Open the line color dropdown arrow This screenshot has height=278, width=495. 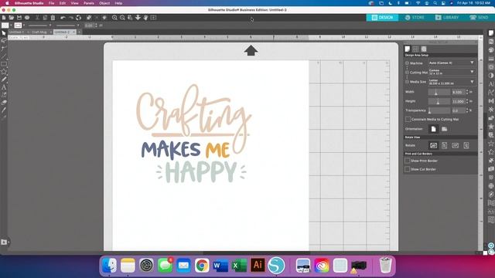coord(24,25)
